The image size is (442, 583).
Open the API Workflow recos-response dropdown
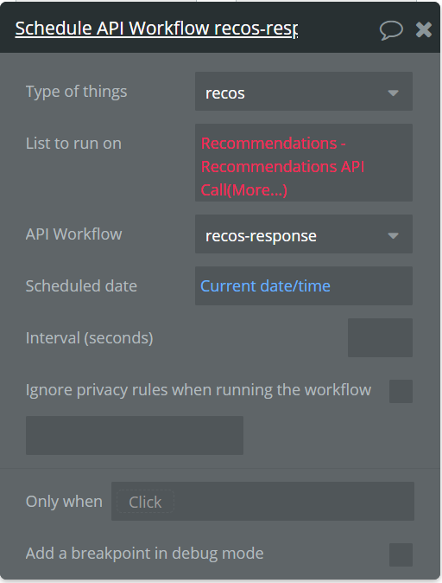click(304, 234)
